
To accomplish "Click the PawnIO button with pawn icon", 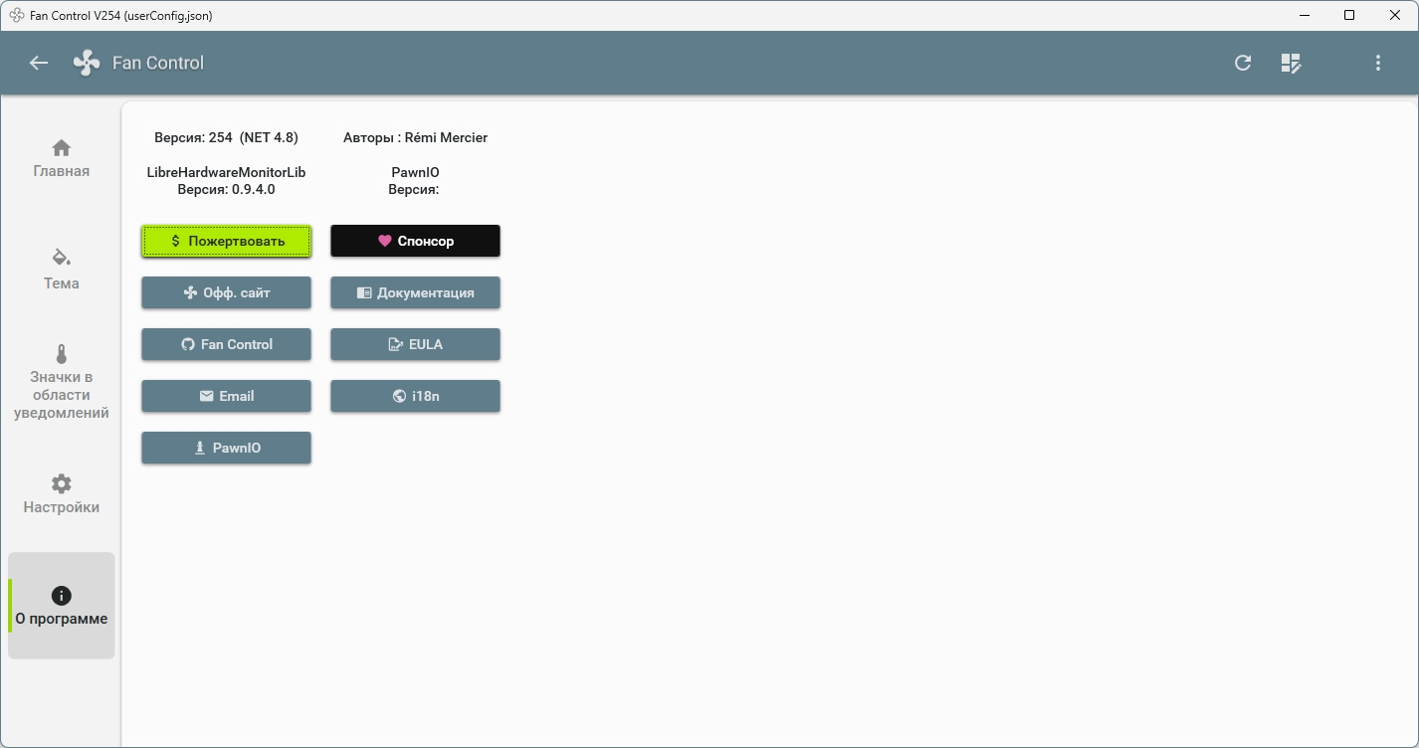I will (227, 448).
